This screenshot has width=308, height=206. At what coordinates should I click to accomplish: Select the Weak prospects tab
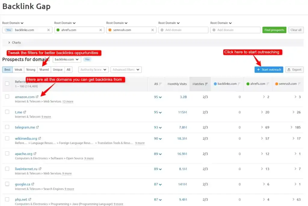(x=18, y=70)
